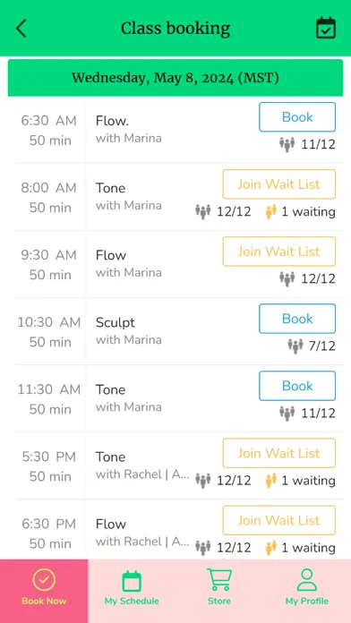Switch to the My Schedule tab

point(132,591)
